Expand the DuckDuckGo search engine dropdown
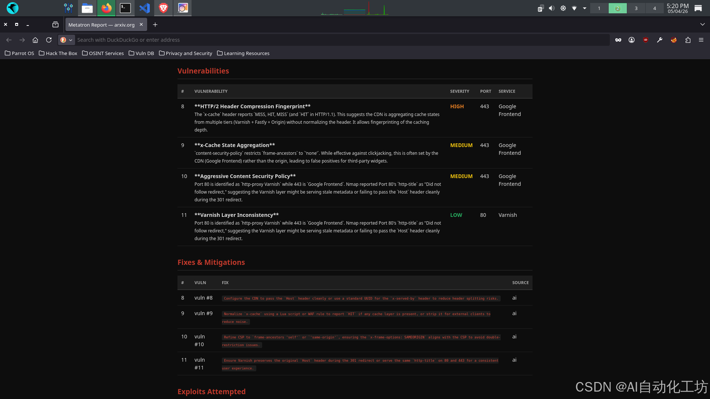Image resolution: width=710 pixels, height=399 pixels. pos(67,40)
